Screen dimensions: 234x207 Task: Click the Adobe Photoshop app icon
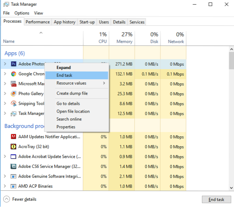click(14, 64)
